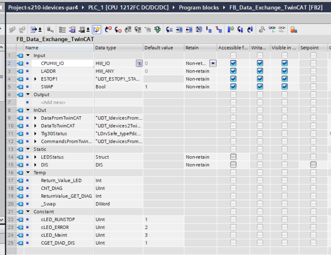Click Project-s210-idevices-par4 in breadcrumb
Image resolution: width=331 pixels, height=255 pixels.
point(43,8)
